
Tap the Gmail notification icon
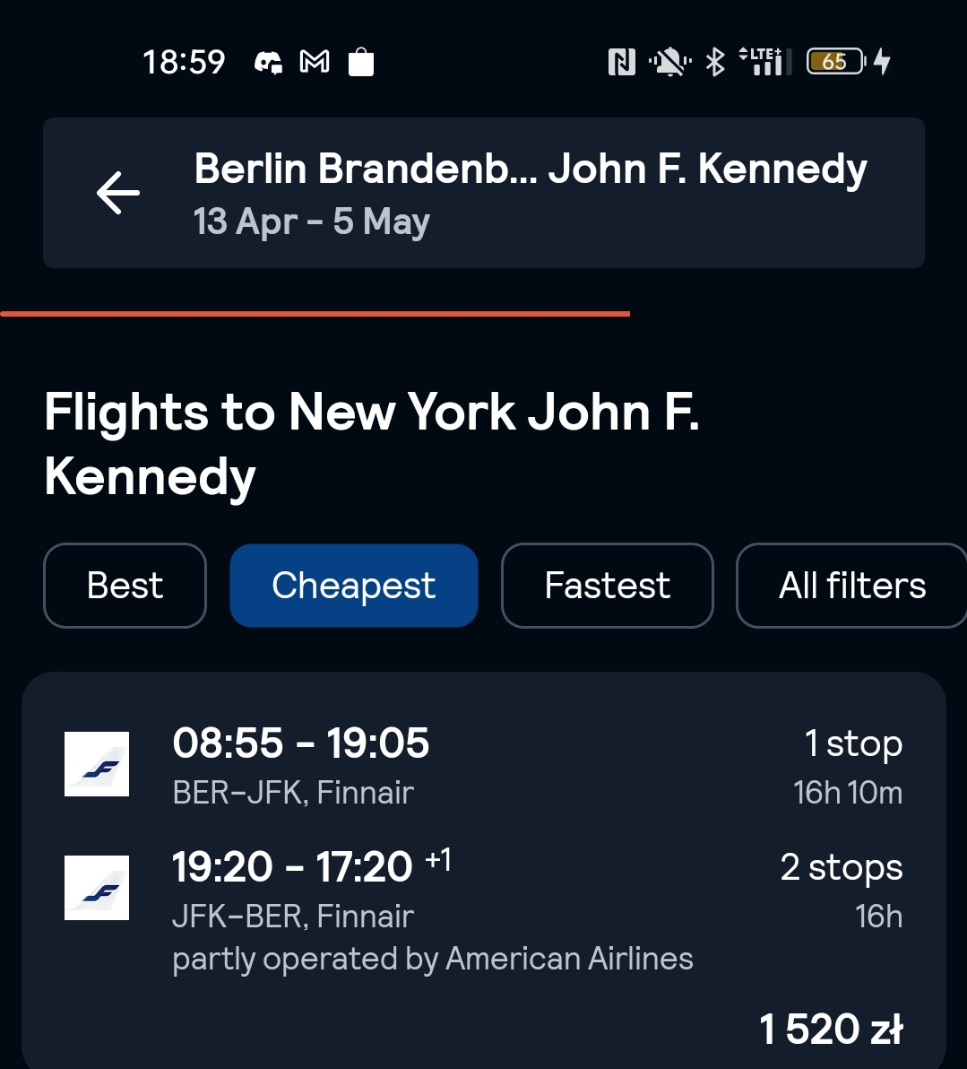pos(315,62)
